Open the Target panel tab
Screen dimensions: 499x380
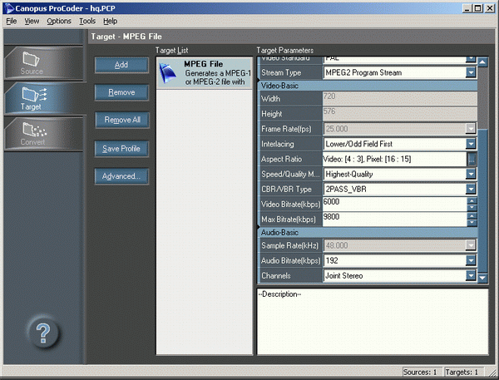click(43, 98)
